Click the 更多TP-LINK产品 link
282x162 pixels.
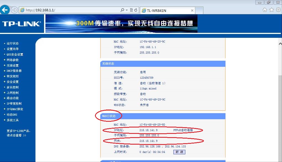coord(18,131)
